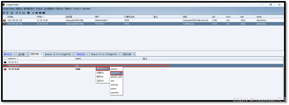Switch to pivot graph view icon
This screenshot has height=105, width=289.
click(17, 13)
